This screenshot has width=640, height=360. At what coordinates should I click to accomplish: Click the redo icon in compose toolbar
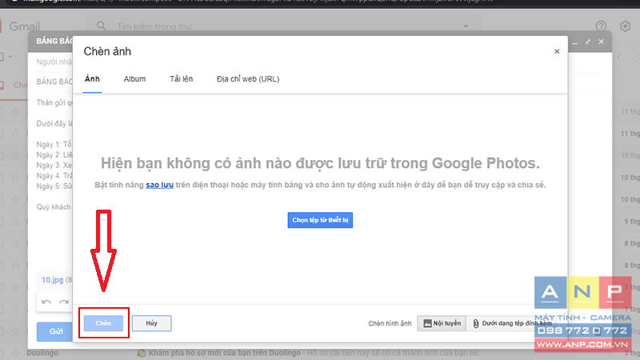pyautogui.click(x=64, y=302)
